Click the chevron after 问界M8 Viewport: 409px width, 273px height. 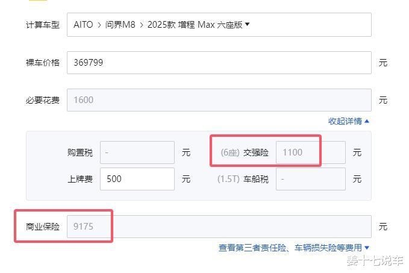click(x=142, y=25)
